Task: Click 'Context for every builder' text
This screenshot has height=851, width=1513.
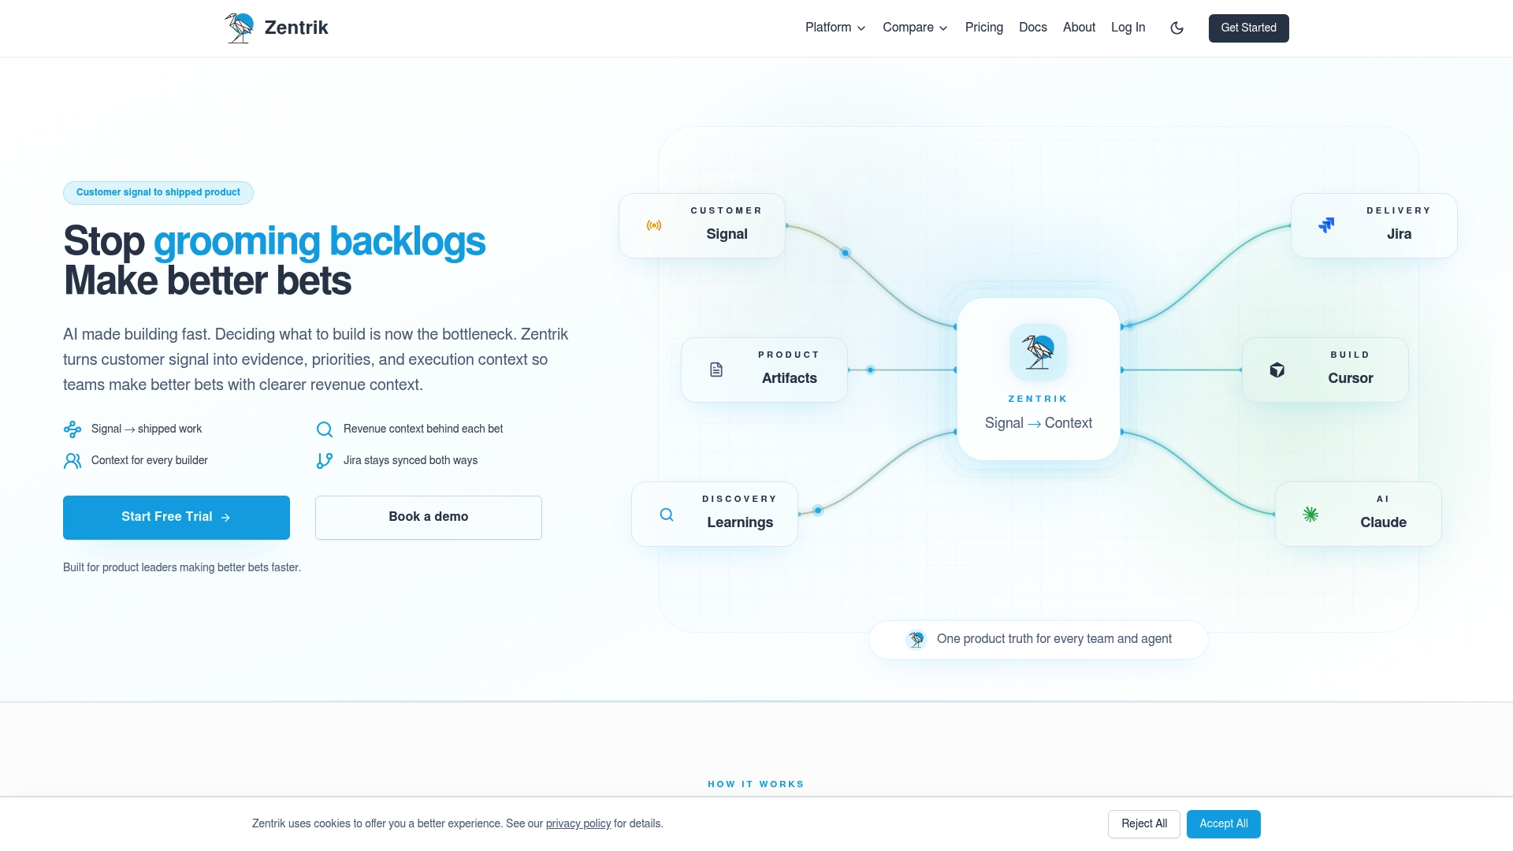Action: click(150, 461)
